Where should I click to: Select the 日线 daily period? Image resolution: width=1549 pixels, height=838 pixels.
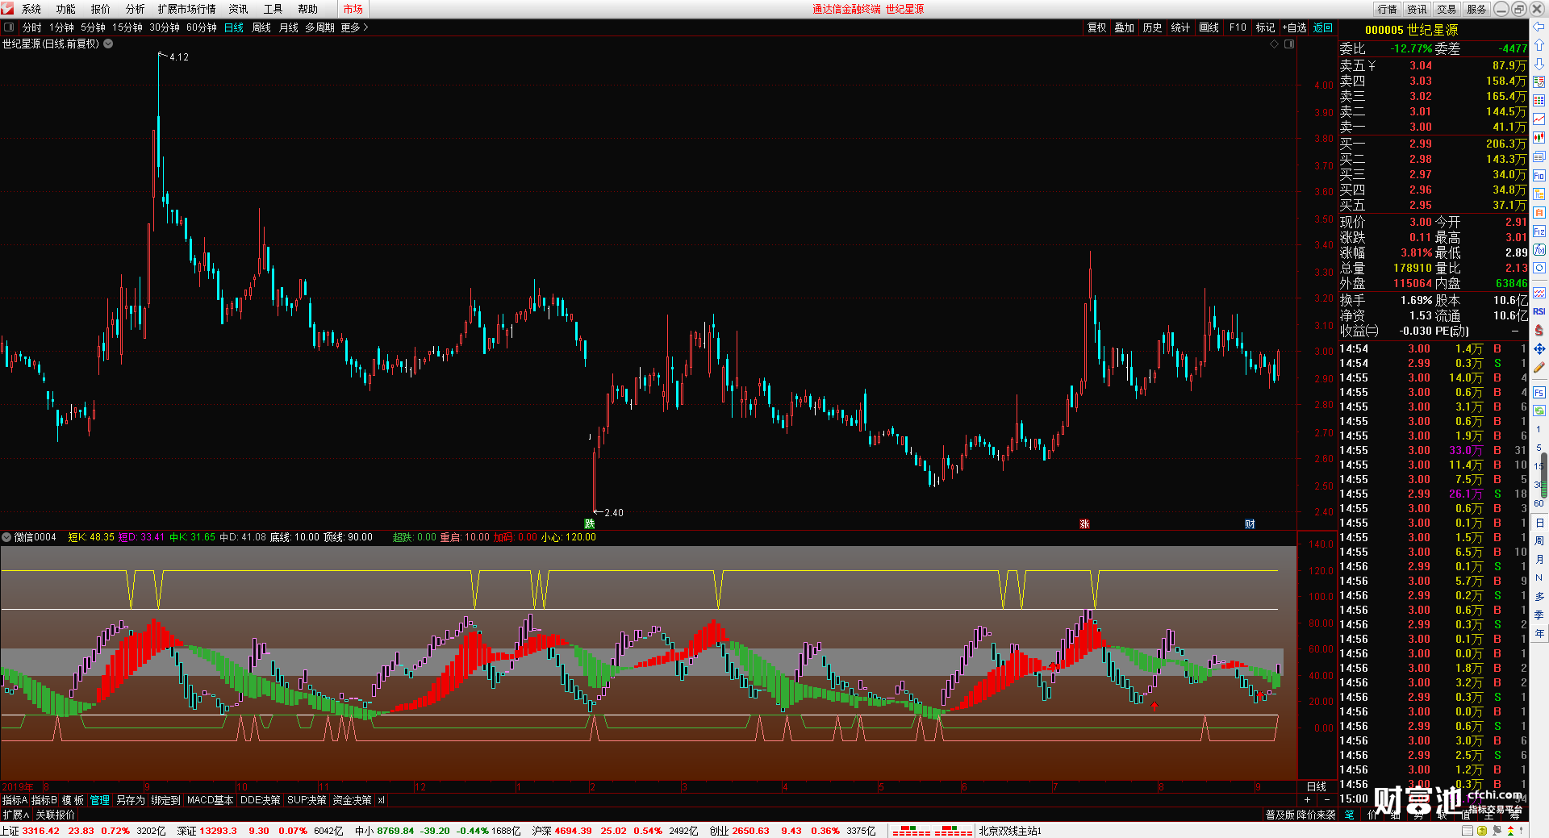pos(234,27)
